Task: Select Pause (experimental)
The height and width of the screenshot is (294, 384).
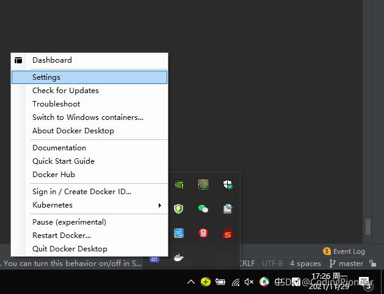Action: [x=89, y=222]
